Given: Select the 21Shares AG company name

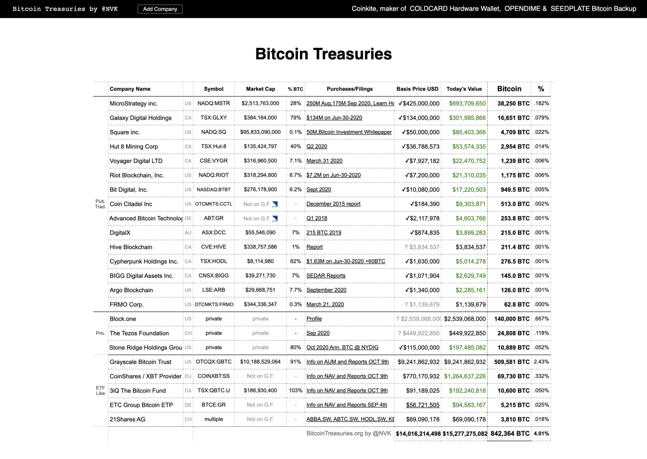Looking at the screenshot, I should coord(128,419).
